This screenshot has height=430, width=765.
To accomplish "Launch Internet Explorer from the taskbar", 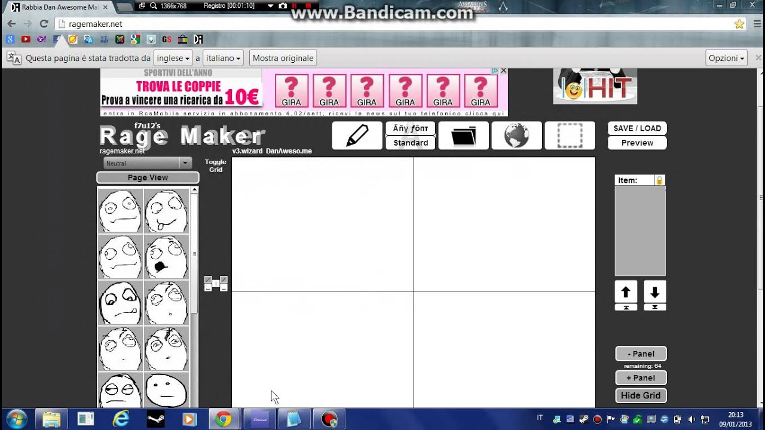I will pyautogui.click(x=120, y=419).
